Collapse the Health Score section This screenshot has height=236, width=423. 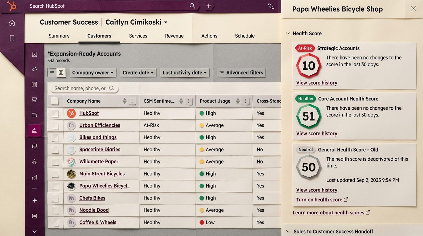click(x=288, y=33)
